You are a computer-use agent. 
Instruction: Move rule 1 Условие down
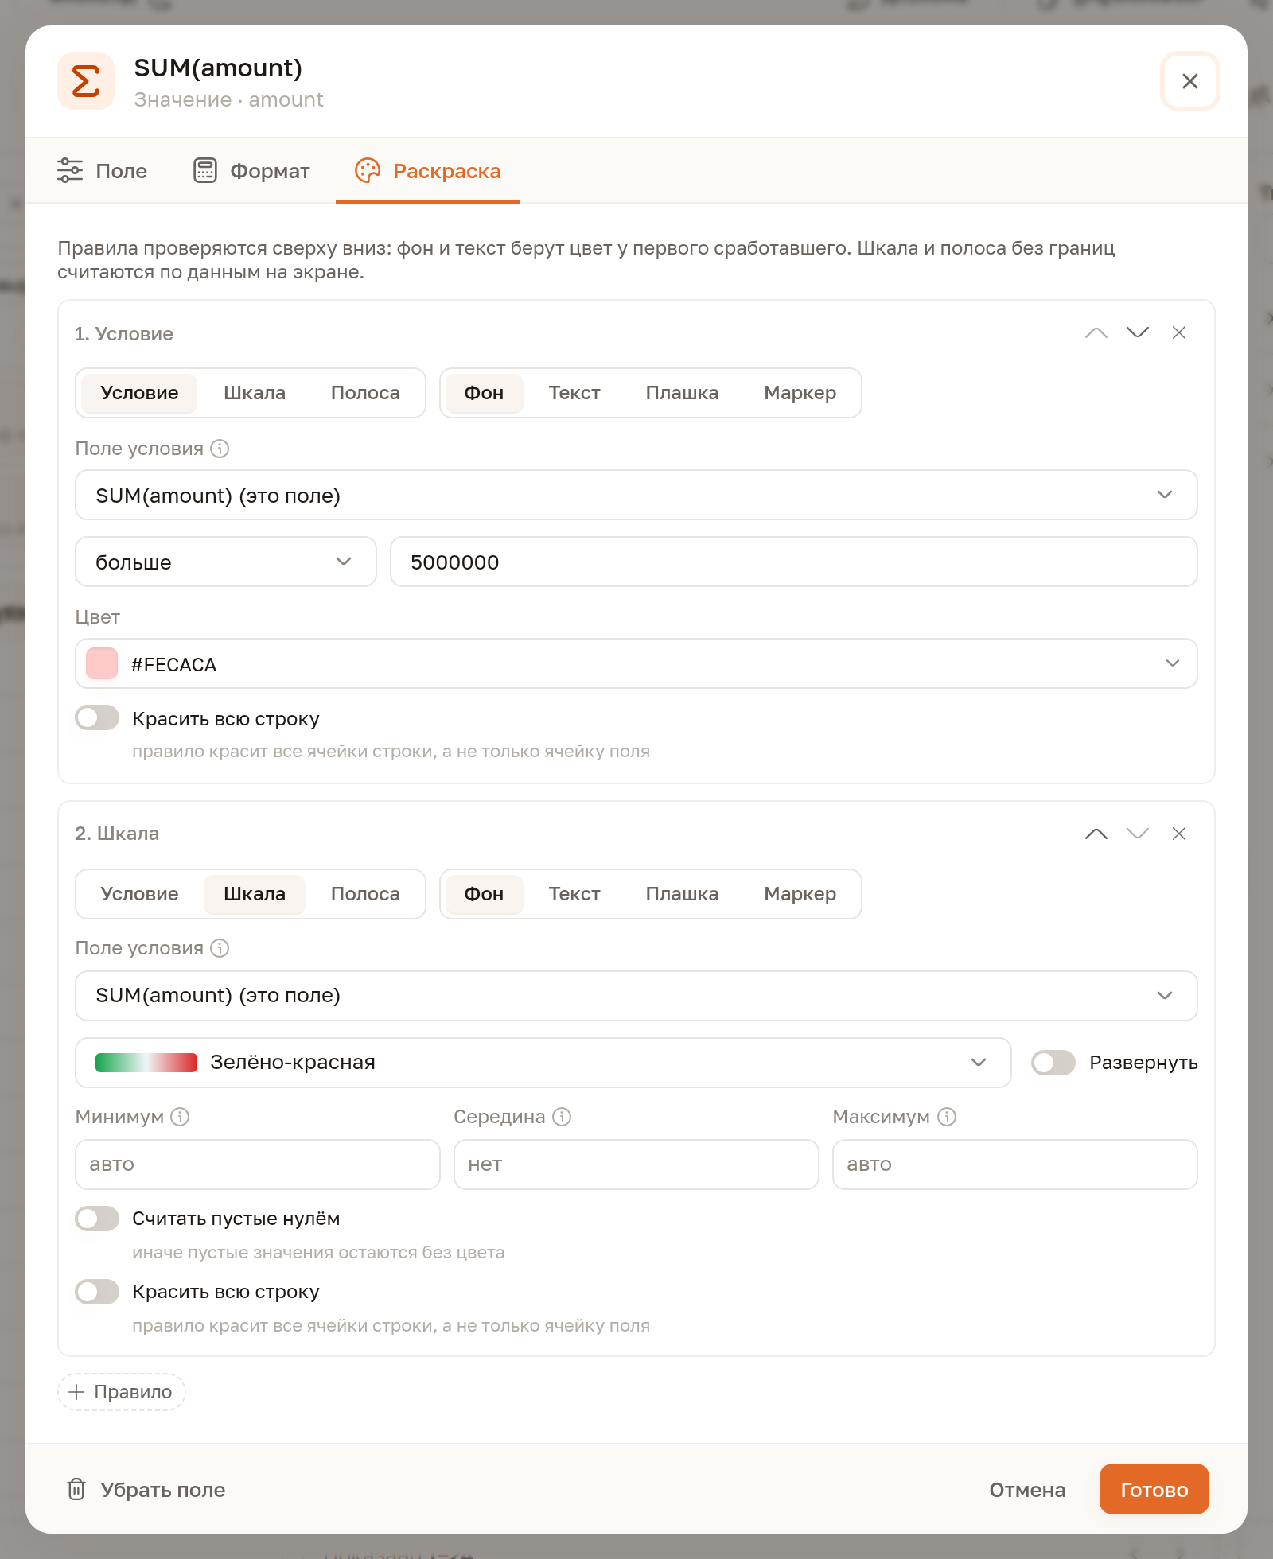tap(1138, 332)
